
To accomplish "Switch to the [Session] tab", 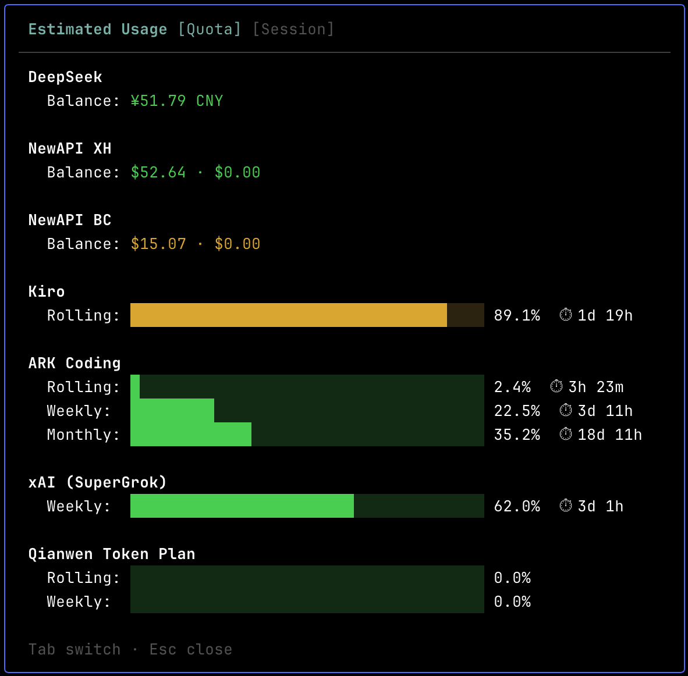I will [293, 30].
